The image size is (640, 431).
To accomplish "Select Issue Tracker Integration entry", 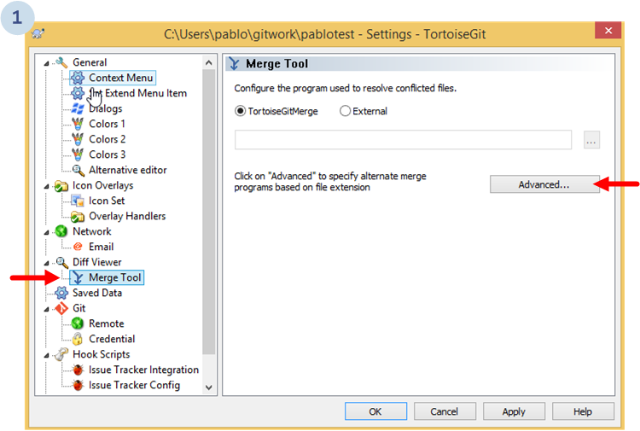I will 143,370.
